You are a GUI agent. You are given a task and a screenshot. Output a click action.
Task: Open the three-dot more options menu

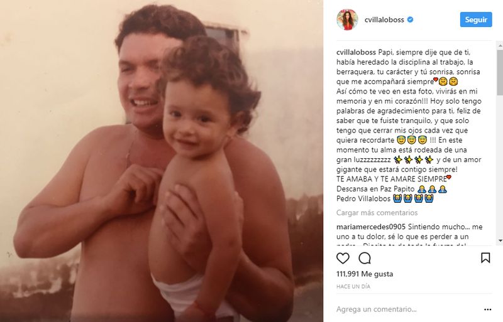[488, 309]
